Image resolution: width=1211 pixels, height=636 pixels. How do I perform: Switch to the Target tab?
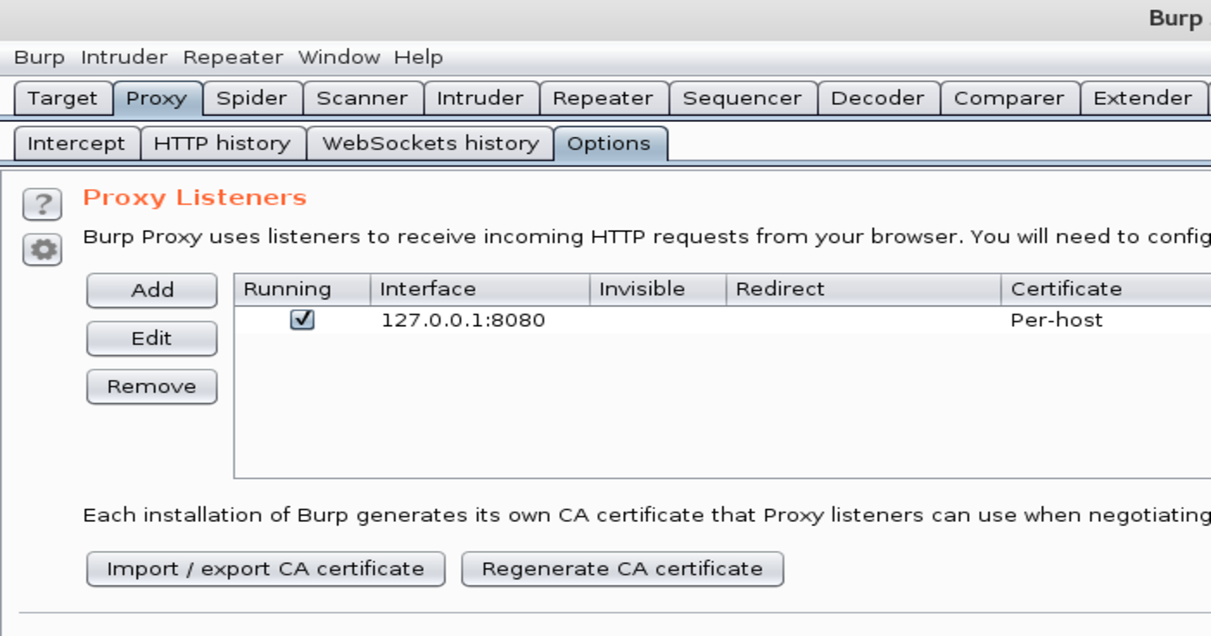[62, 98]
